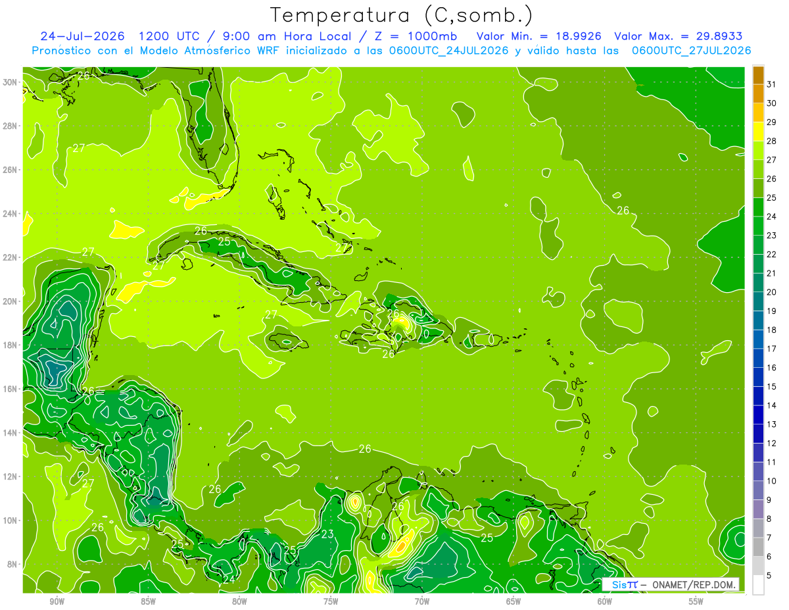Click the "85W" longitude axis label
This screenshot has height=610, width=789.
[148, 601]
